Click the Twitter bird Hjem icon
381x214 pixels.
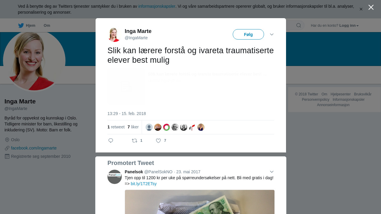(21, 26)
